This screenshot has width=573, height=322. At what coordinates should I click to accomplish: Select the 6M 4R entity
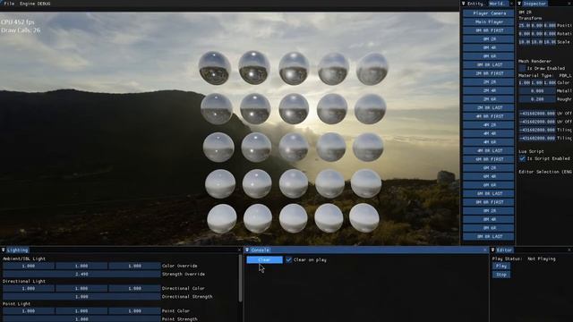[489, 176]
